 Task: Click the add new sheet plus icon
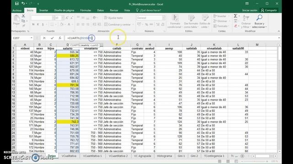[x=242, y=156]
